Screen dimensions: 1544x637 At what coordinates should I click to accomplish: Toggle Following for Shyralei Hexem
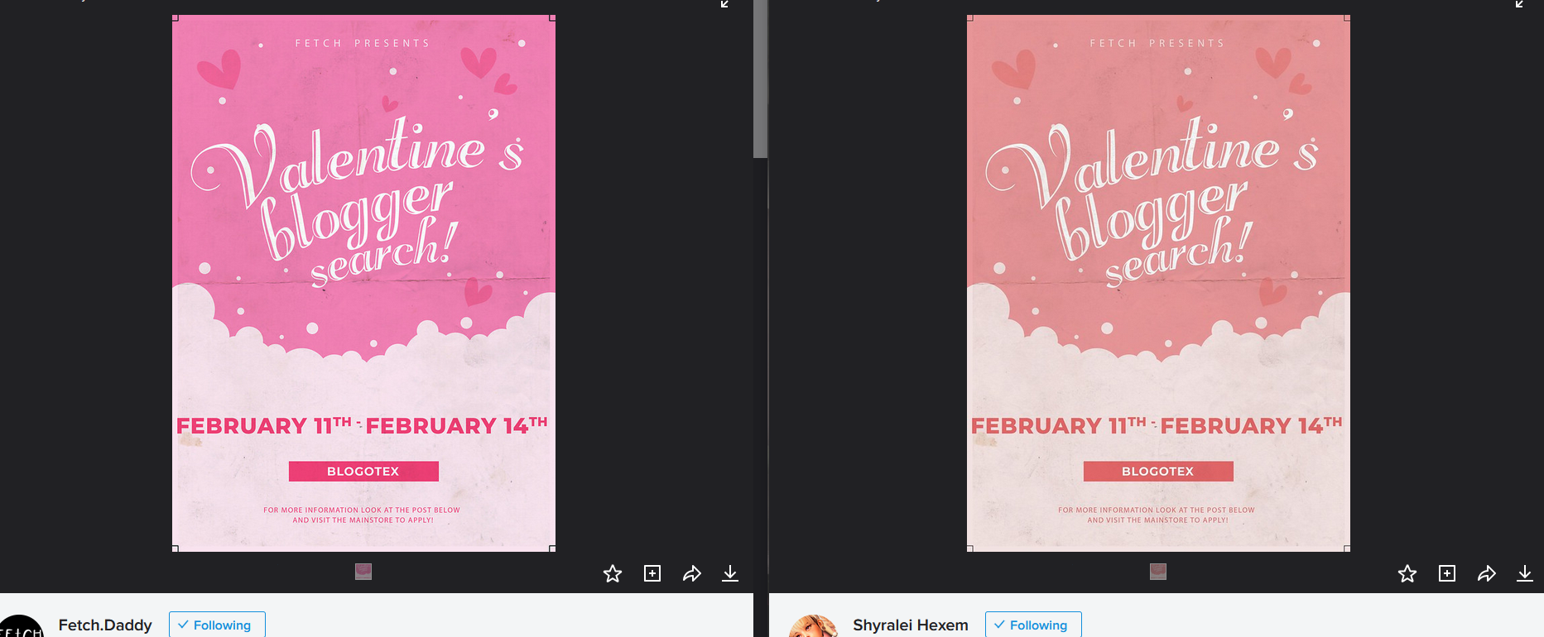(1033, 625)
